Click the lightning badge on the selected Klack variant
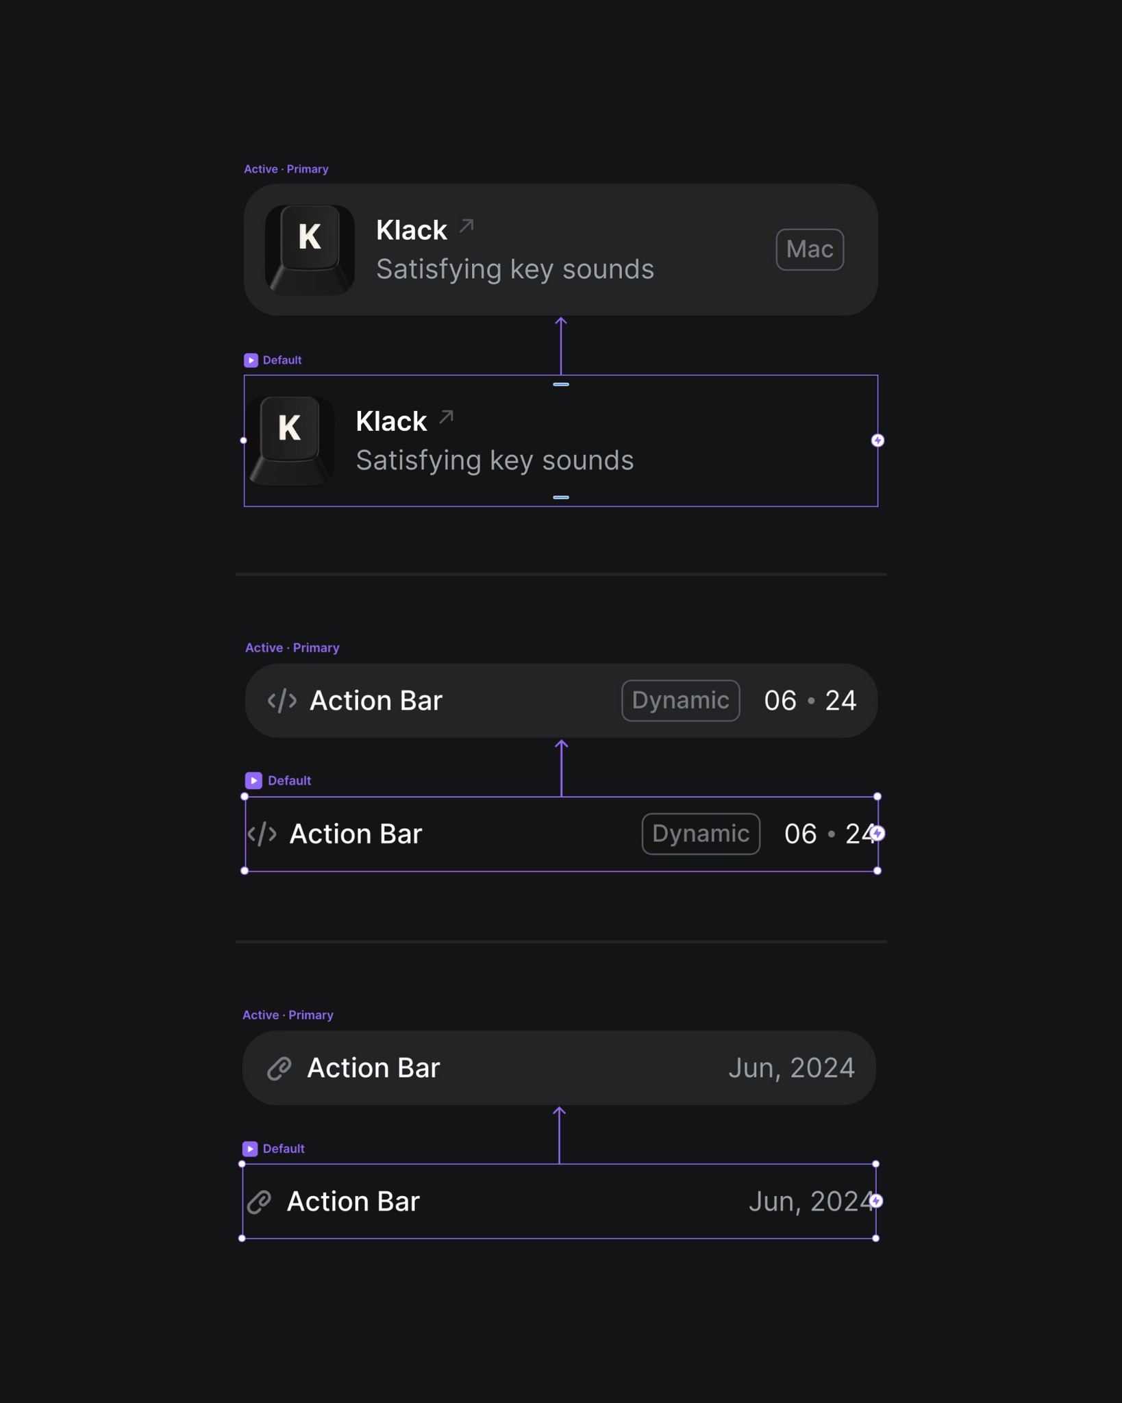This screenshot has height=1403, width=1122. [x=877, y=439]
